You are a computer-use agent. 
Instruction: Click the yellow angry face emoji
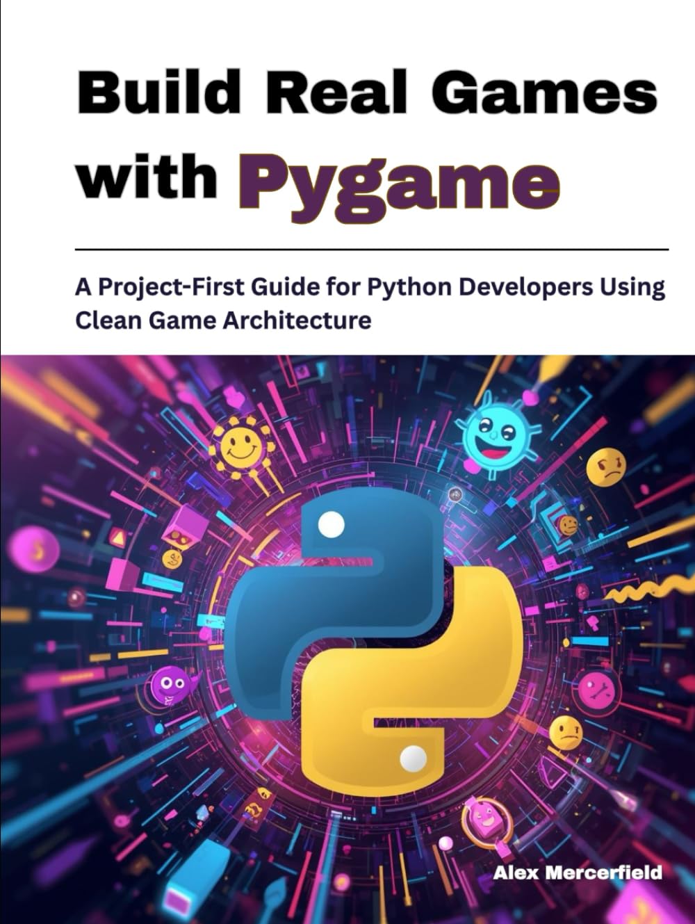(606, 467)
